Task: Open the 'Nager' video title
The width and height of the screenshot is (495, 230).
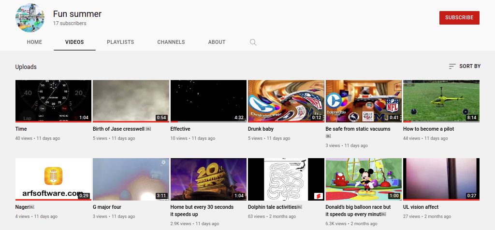Action: [x=25, y=207]
